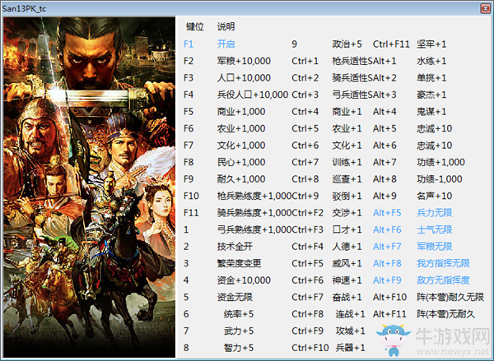Click the 单挑+1 entry
Viewport: 494px width, 361px height.
[431, 78]
